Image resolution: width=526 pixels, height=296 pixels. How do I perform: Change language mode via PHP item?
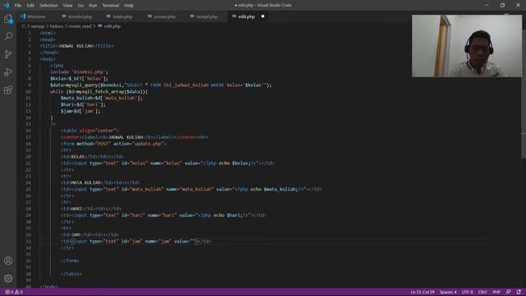(x=496, y=292)
